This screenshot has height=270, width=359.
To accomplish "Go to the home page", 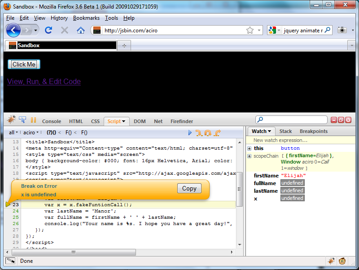I will point(81,30).
